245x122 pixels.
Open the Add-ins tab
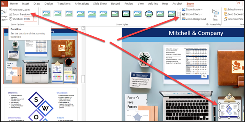[153, 4]
